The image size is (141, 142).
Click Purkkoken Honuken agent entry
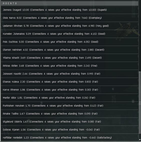click(x=70, y=106)
